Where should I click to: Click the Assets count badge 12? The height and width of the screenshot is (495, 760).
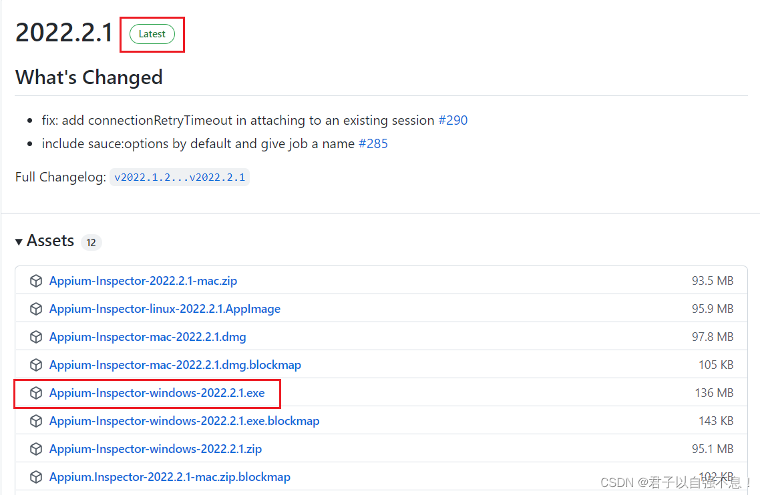click(91, 242)
